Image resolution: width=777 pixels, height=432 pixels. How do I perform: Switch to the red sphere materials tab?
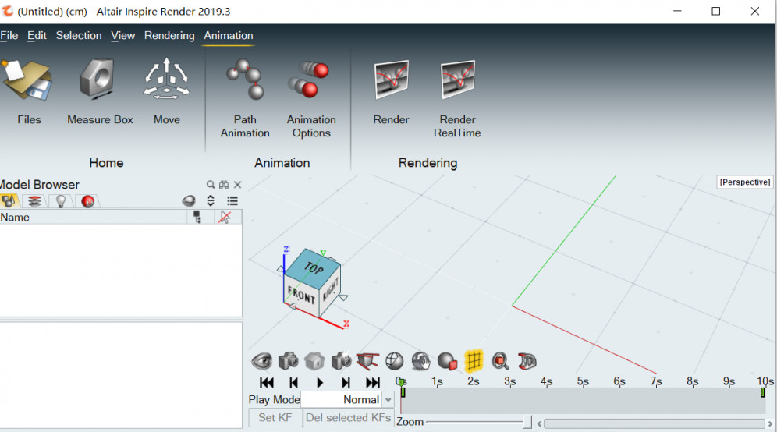tap(87, 201)
